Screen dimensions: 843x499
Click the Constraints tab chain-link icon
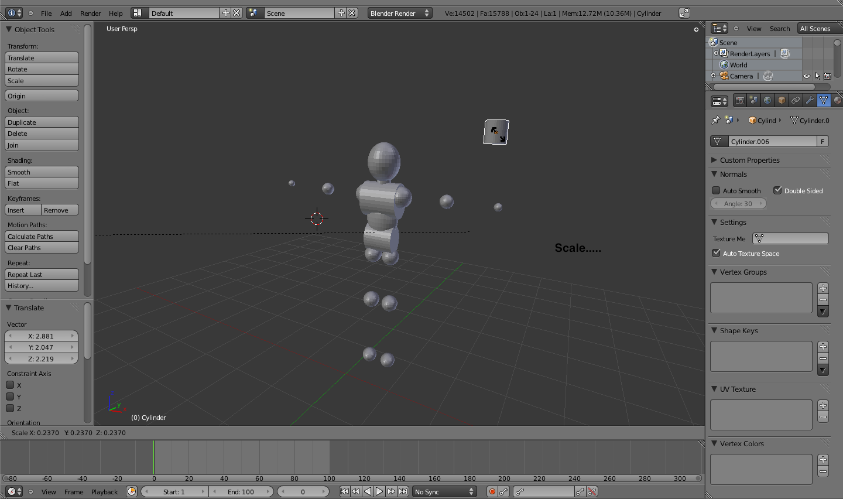(795, 100)
